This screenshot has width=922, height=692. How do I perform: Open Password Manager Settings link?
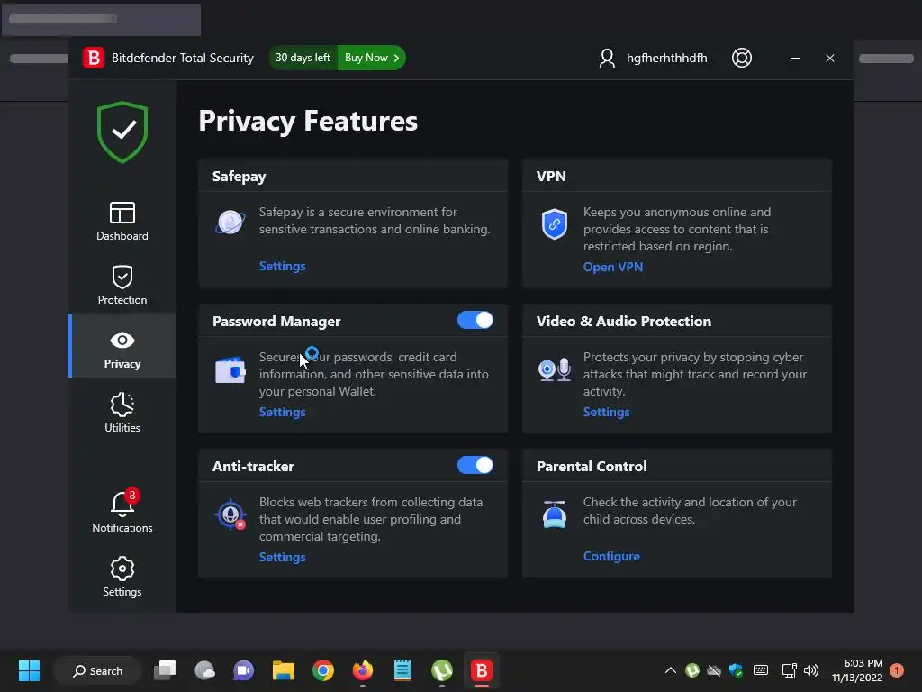click(282, 412)
